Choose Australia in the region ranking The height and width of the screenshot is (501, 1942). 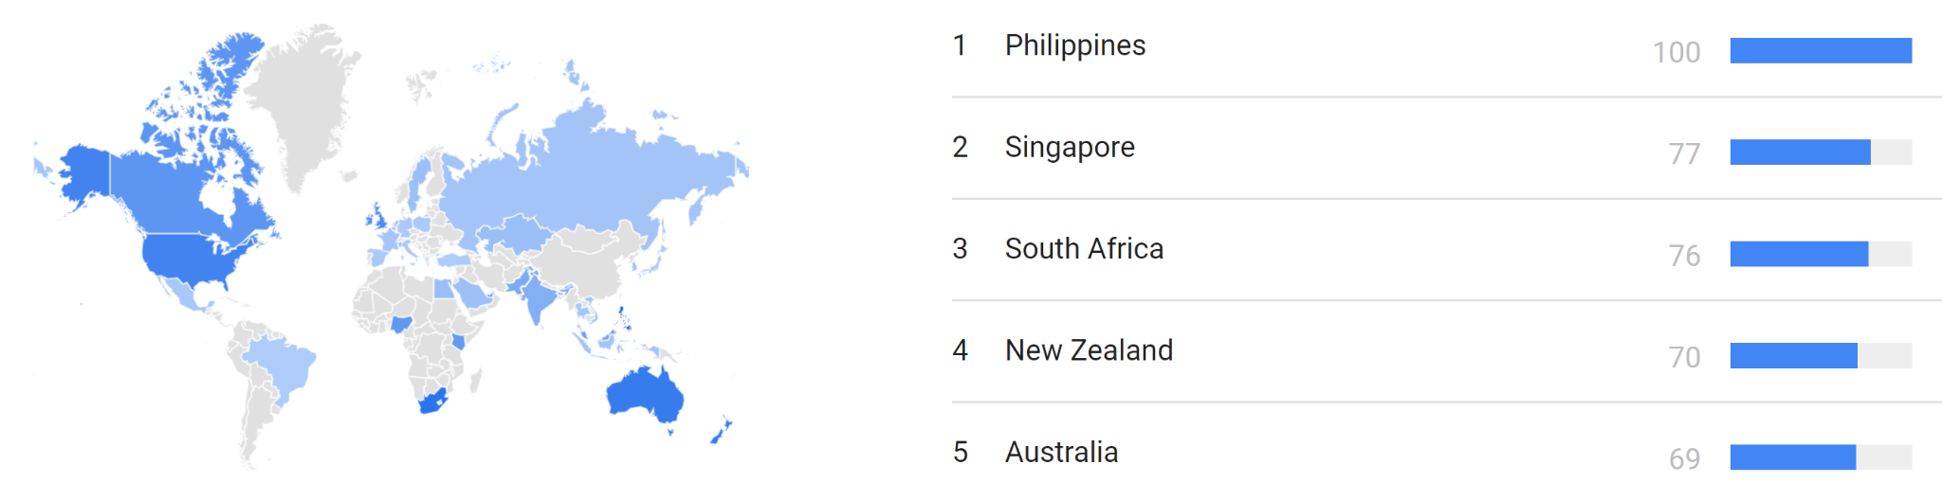(1060, 453)
